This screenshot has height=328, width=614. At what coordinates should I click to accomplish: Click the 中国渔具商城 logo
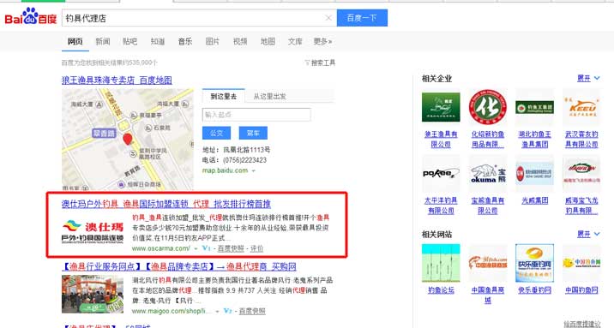tap(488, 263)
